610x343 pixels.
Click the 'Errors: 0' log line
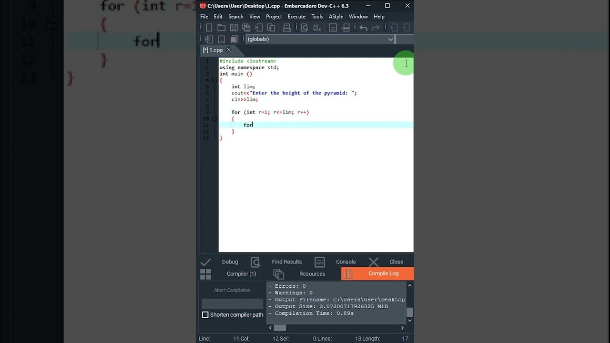pos(287,286)
